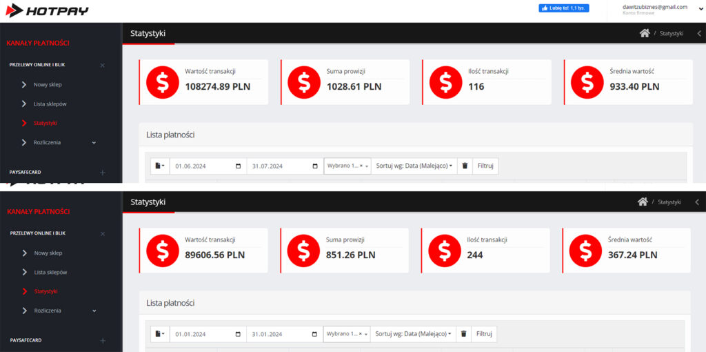Open 'Lista sklepów' in the sidebar beside 108274.89 PLN
Image resolution: width=706 pixels, height=352 pixels.
pos(50,104)
